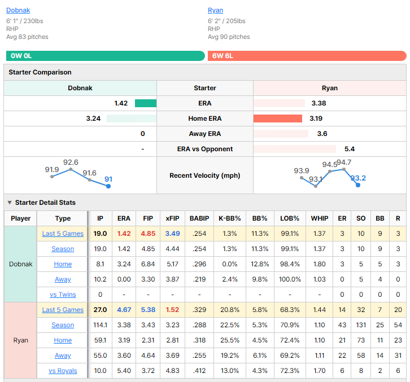Image resolution: width=410 pixels, height=382 pixels.
Task: Open the Dobnak player link
Action: 18,10
